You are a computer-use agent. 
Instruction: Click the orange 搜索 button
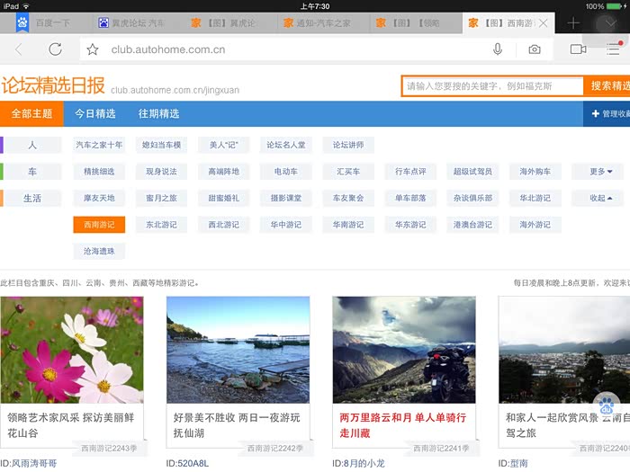[608, 86]
